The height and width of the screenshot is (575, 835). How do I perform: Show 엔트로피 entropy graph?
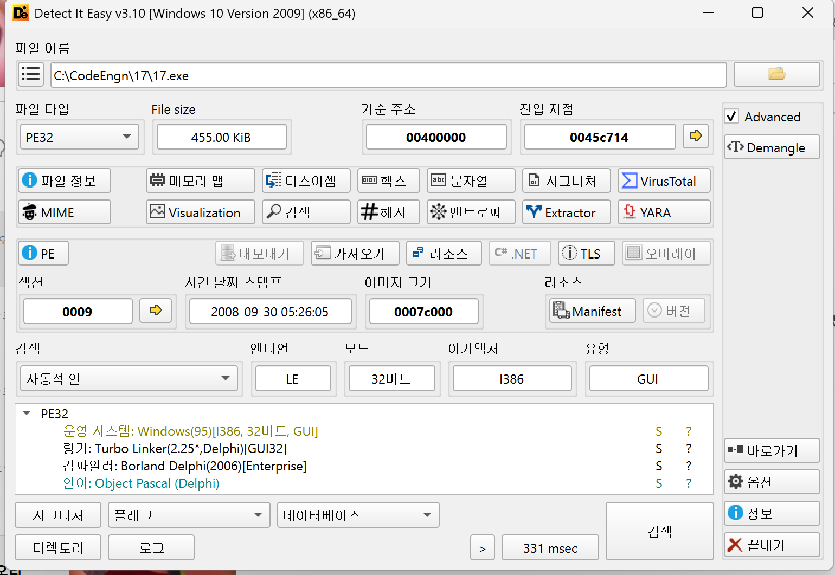point(471,212)
